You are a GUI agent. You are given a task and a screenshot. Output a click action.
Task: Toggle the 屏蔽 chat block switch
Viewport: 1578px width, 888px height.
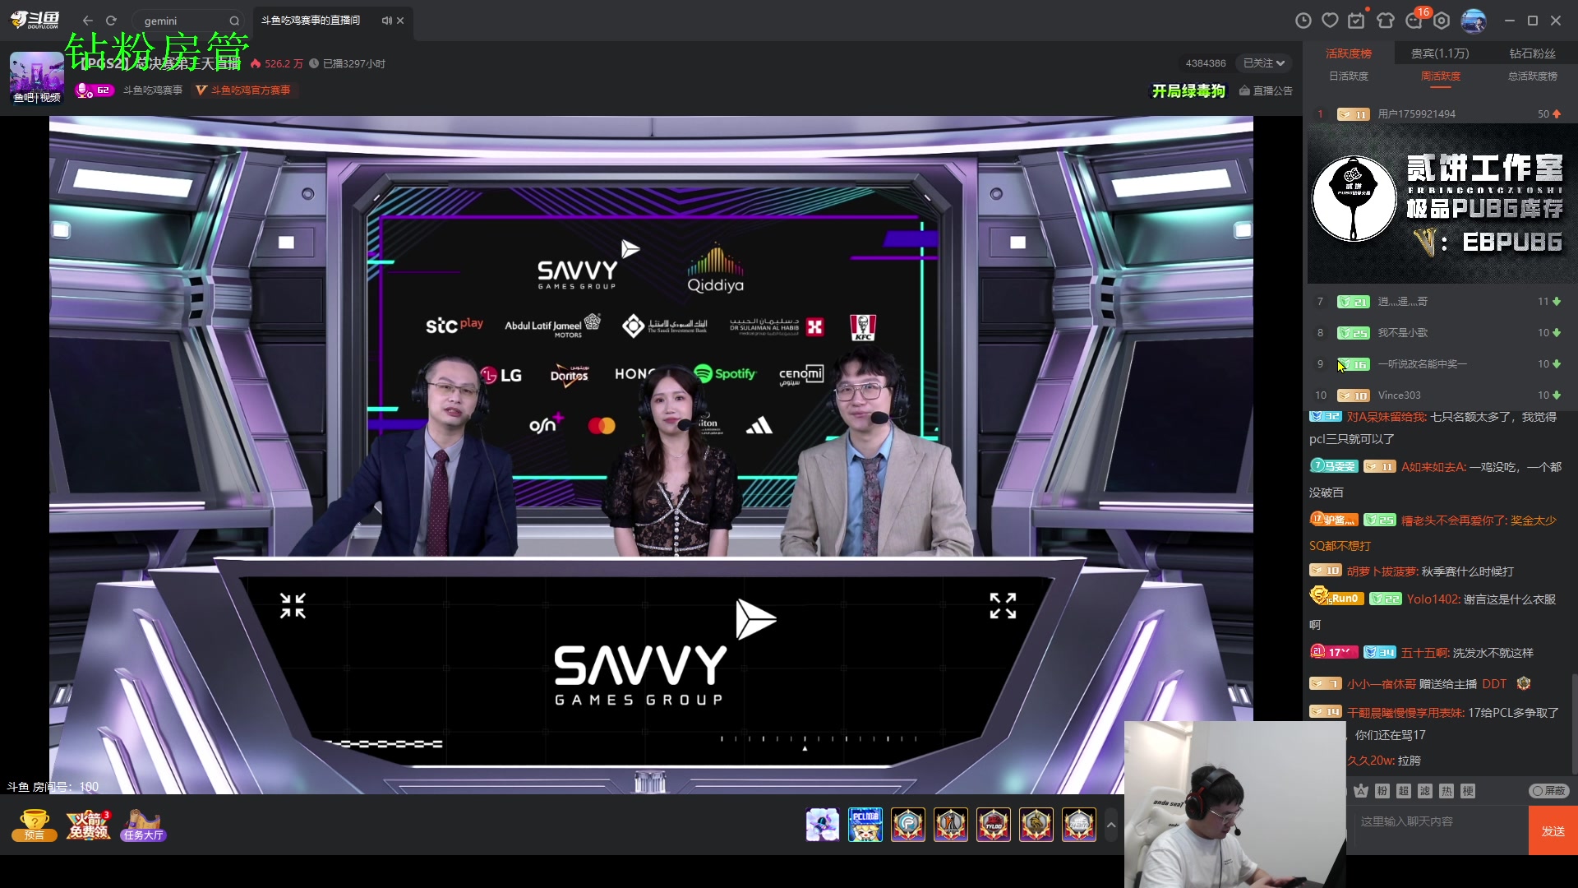pyautogui.click(x=1548, y=791)
